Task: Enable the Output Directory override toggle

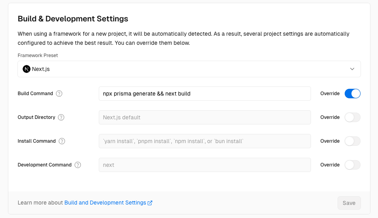Action: pos(353,117)
